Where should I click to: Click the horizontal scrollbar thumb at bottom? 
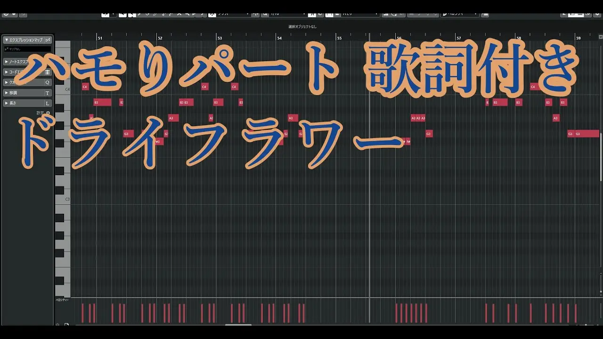click(x=238, y=325)
